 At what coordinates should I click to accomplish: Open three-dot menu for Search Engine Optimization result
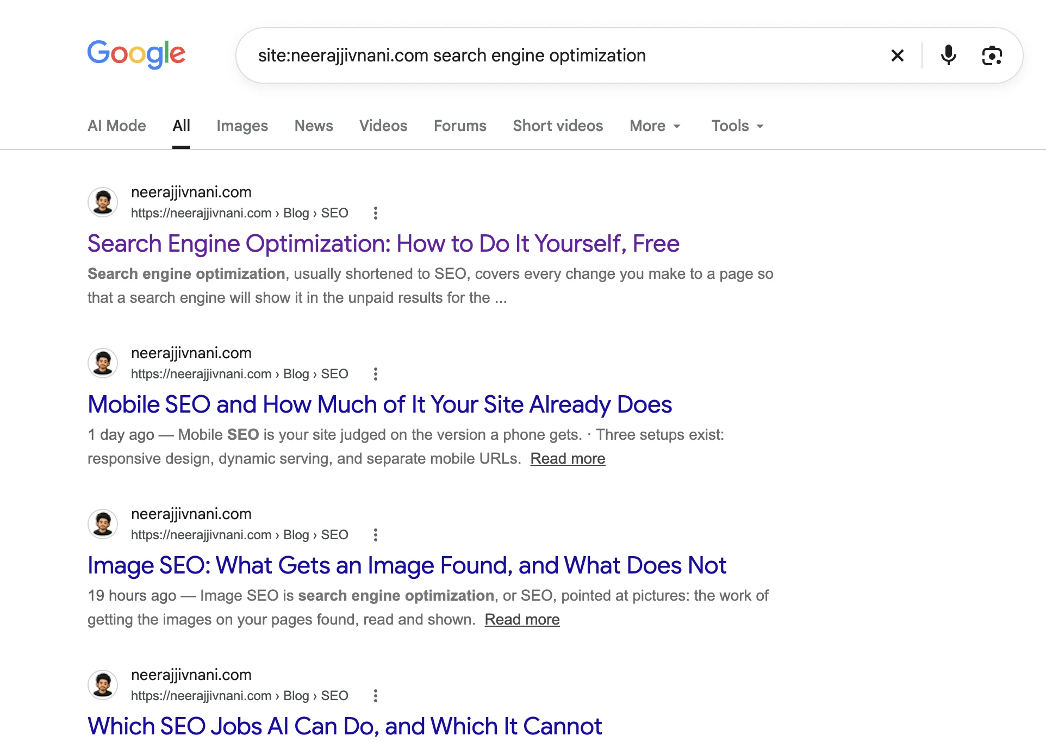click(x=376, y=213)
